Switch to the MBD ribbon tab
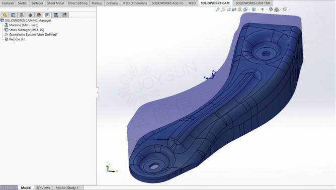This screenshot has height=190, width=336. click(192, 3)
